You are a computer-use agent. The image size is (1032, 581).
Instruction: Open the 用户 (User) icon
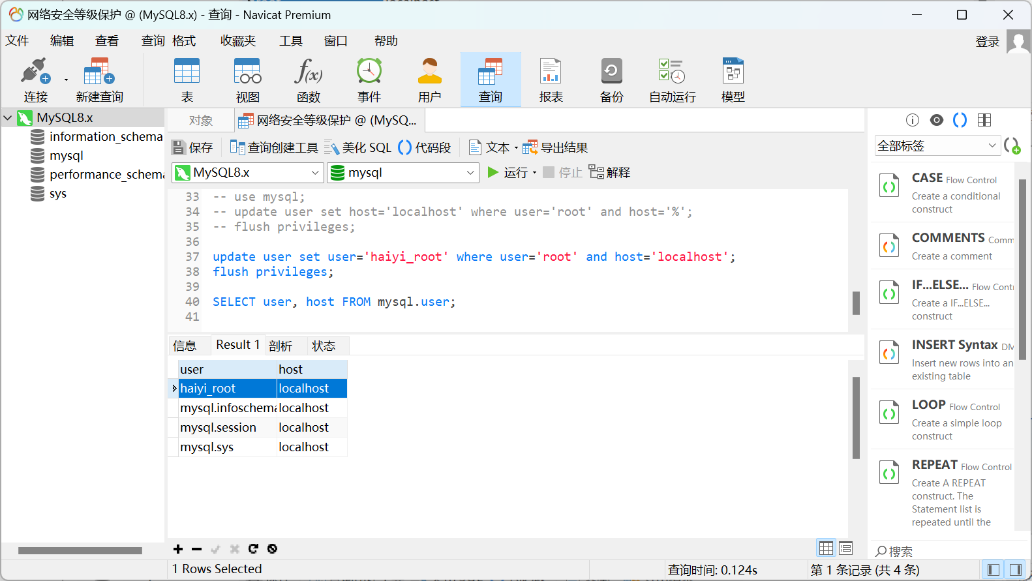pos(429,80)
